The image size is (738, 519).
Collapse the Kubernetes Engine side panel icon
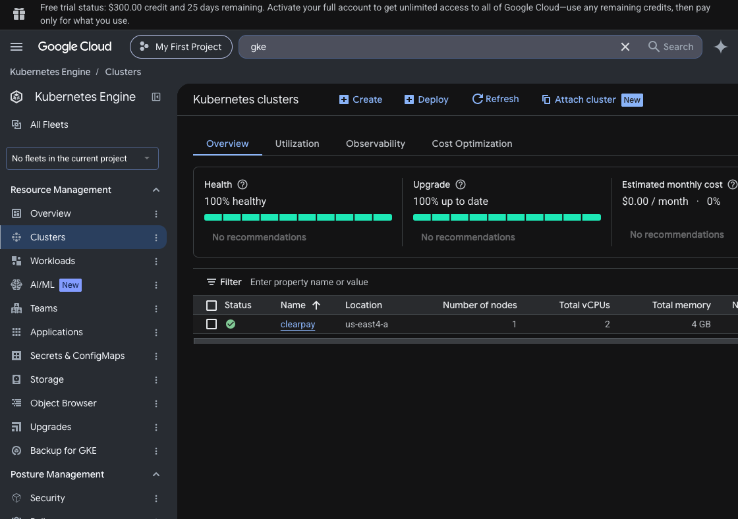tap(156, 97)
